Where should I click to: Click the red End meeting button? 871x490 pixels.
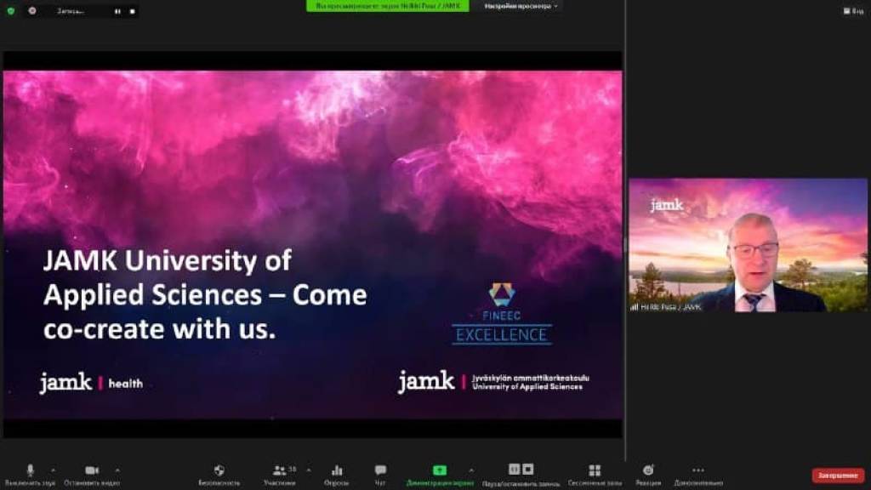(838, 476)
